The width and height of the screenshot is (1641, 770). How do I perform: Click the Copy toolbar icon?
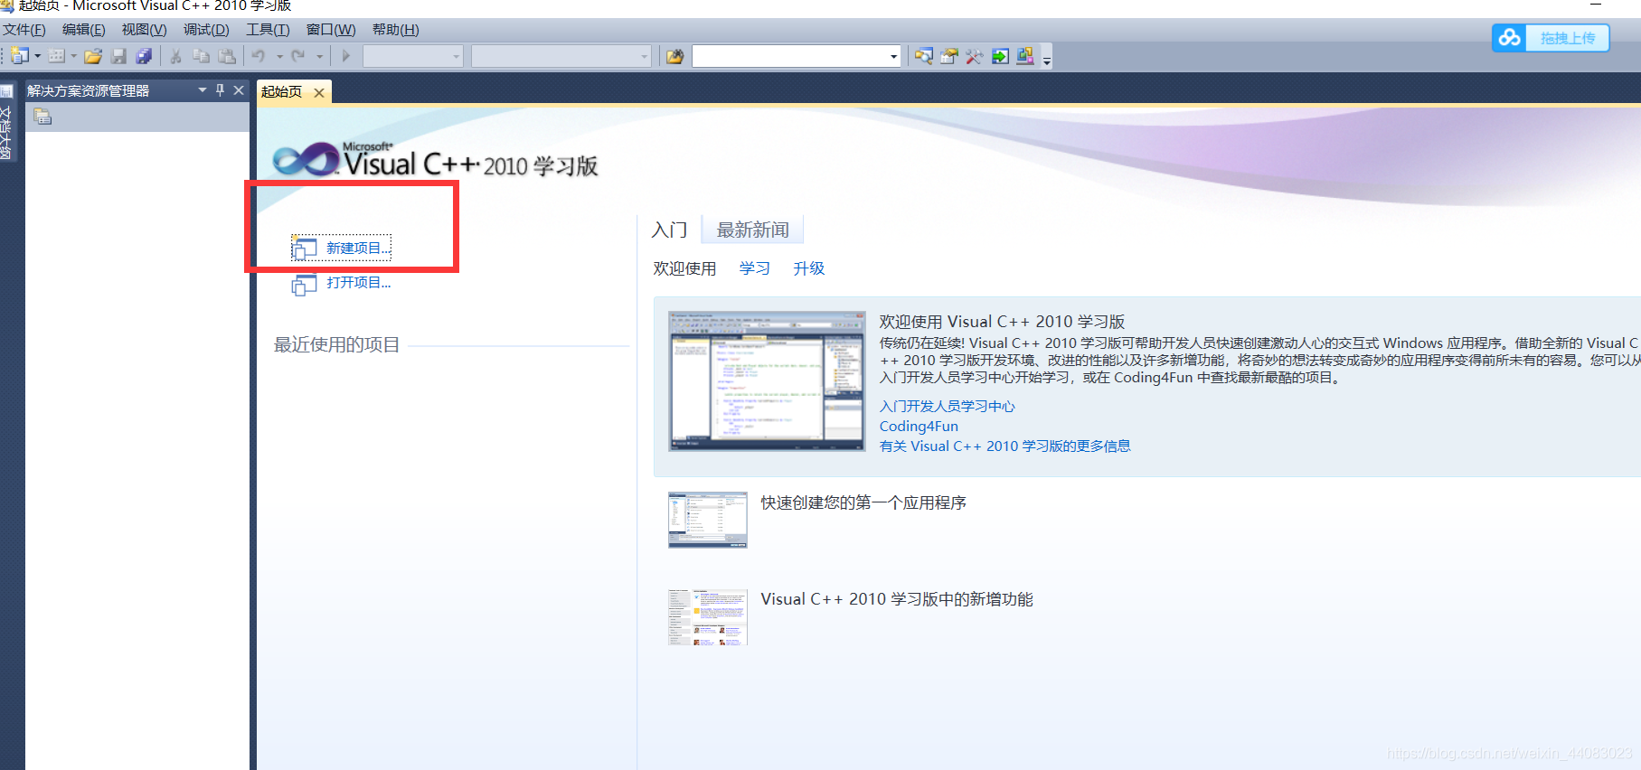[202, 56]
